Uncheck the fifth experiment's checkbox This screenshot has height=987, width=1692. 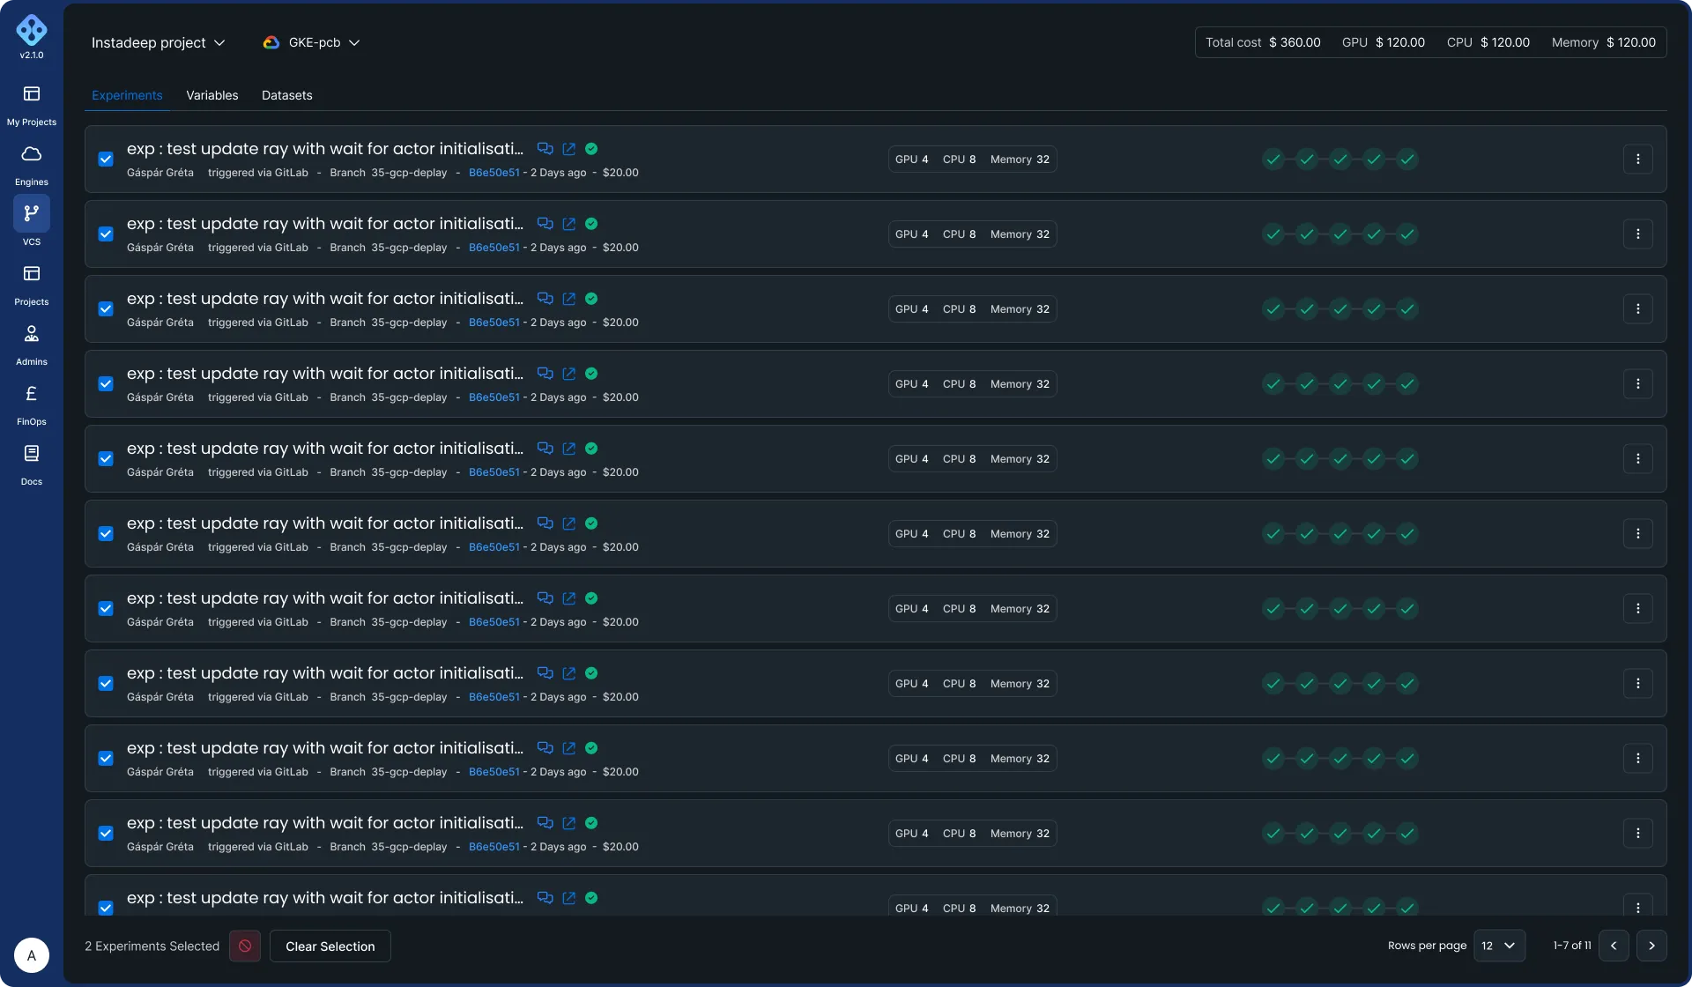(x=106, y=459)
